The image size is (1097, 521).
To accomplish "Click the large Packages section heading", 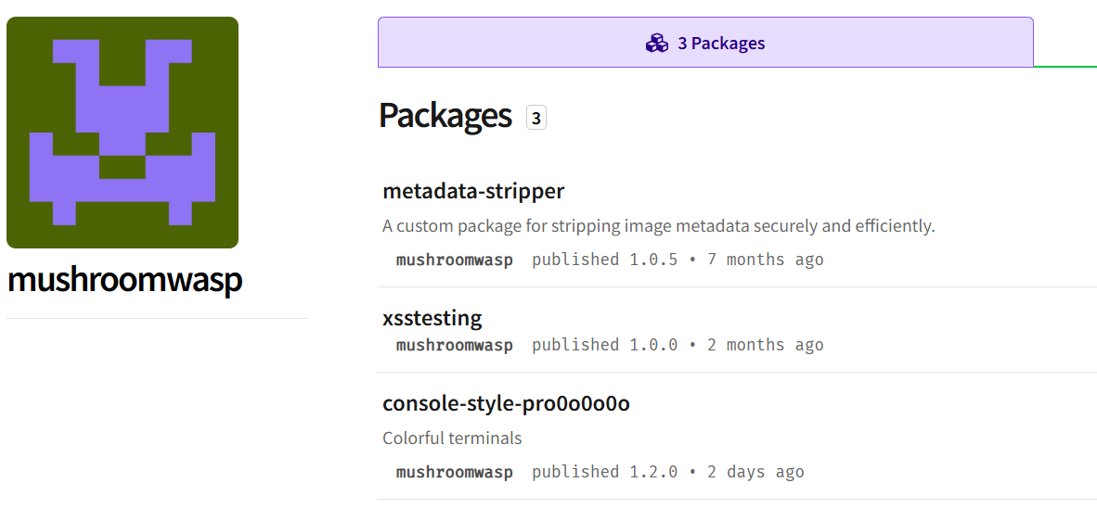I will 445,116.
